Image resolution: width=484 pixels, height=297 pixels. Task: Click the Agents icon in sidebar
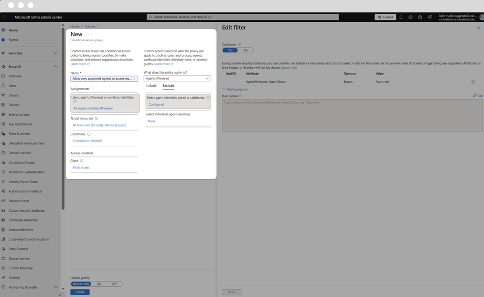coord(3,40)
